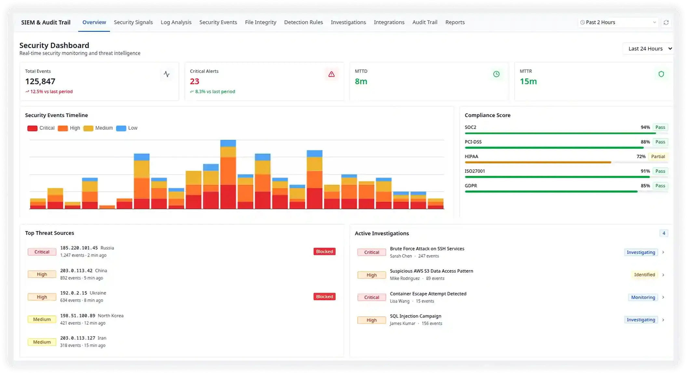
Task: Click the MTTR shield icon
Action: [661, 74]
